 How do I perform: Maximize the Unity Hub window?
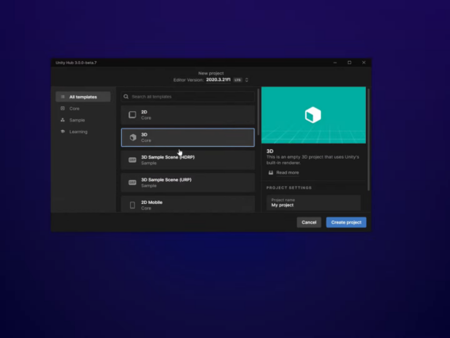tap(349, 63)
